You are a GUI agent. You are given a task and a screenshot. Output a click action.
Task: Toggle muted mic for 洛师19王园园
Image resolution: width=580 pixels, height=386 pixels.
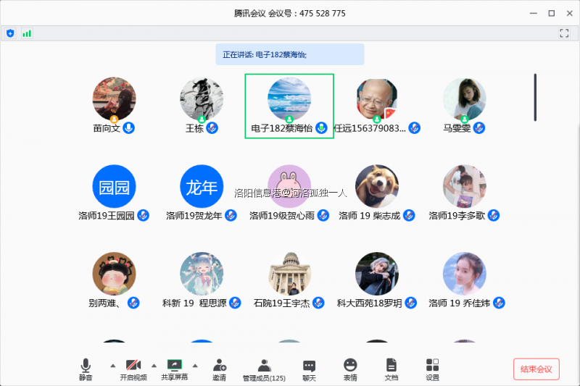[143, 215]
